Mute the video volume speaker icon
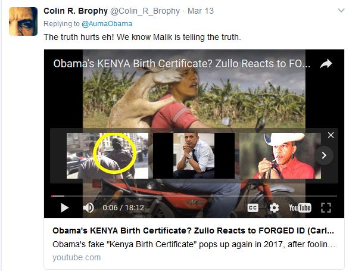The width and height of the screenshot is (349, 271). [88, 208]
